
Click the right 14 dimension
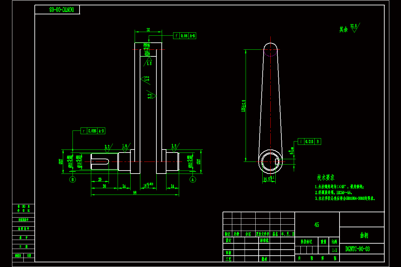point(172,186)
